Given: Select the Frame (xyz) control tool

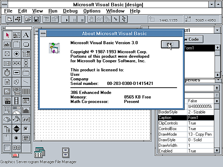Looking at the screenshot, I should [16, 45].
